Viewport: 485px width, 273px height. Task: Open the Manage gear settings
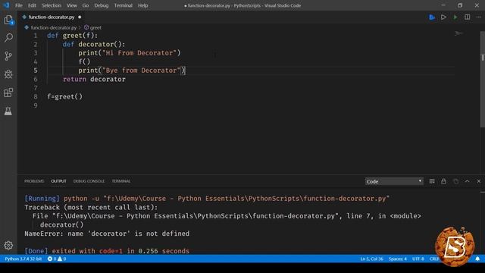click(8, 246)
